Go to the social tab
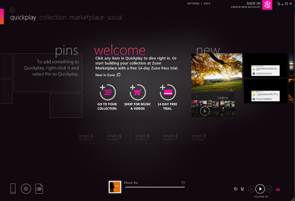 [x=115, y=18]
